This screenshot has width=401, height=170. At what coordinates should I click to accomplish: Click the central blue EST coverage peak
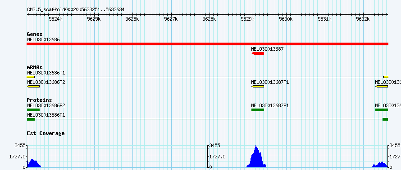click(x=256, y=158)
